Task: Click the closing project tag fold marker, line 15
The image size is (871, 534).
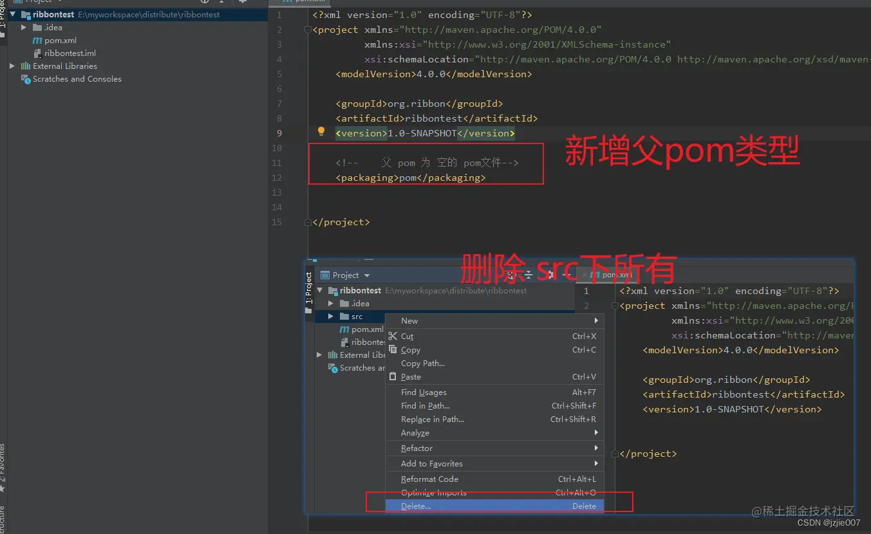Action: tap(309, 222)
